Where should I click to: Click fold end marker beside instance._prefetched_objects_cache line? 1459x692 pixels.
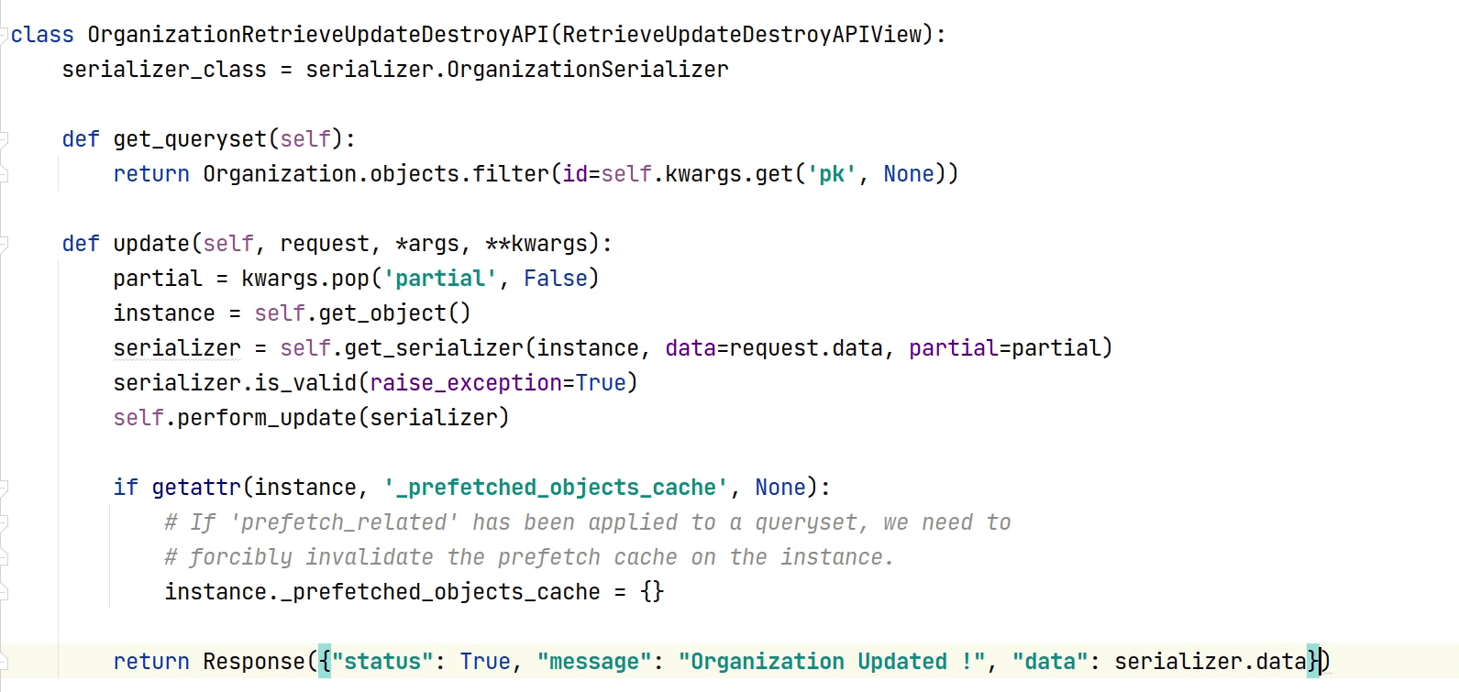tap(5, 592)
